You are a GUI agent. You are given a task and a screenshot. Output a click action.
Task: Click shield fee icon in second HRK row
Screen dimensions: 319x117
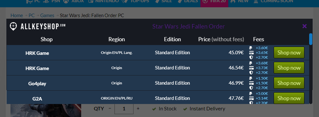251,73
